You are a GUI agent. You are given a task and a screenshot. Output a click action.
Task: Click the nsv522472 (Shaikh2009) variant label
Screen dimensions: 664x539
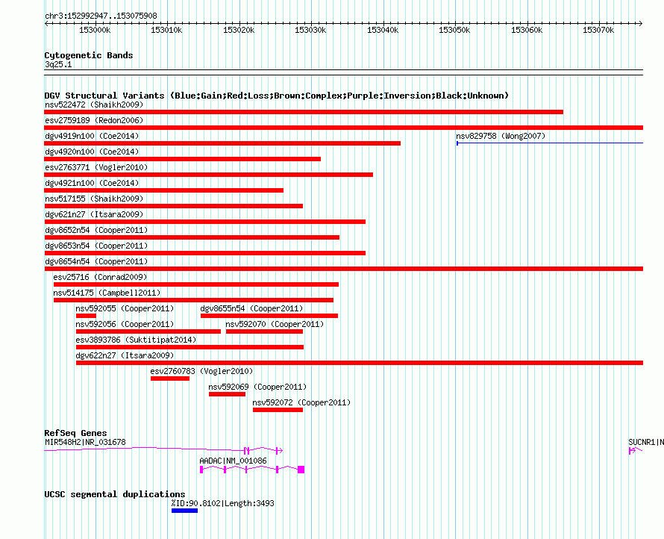(x=94, y=105)
